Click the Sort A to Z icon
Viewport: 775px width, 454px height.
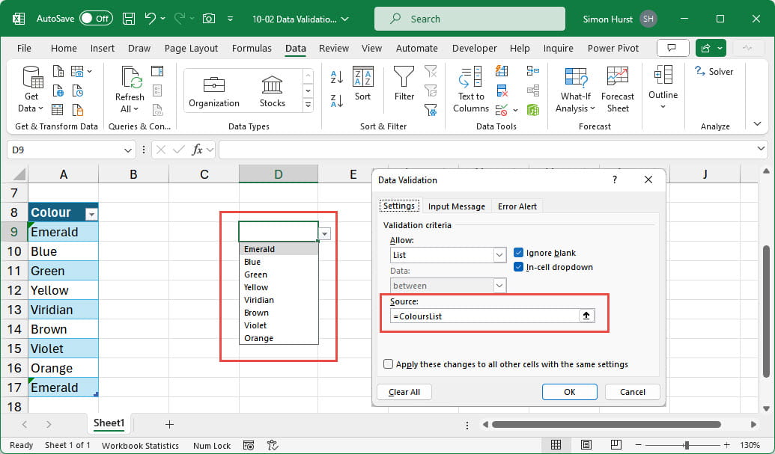[336, 76]
